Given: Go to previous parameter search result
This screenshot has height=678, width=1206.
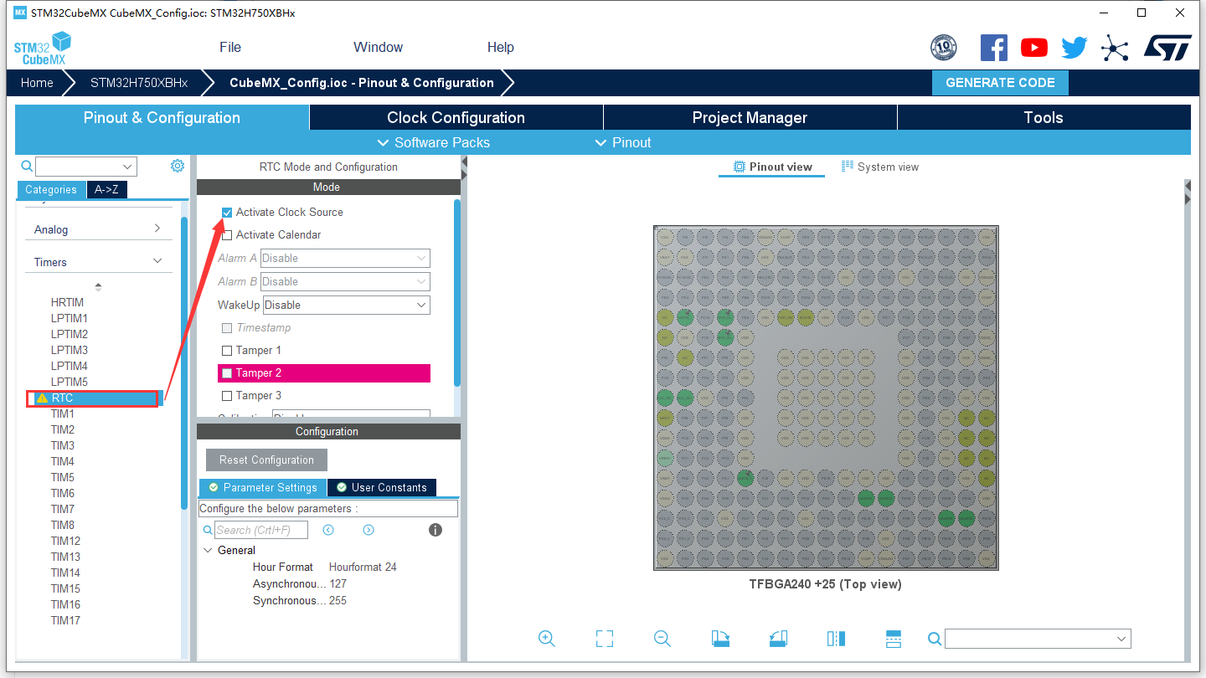Looking at the screenshot, I should point(328,530).
